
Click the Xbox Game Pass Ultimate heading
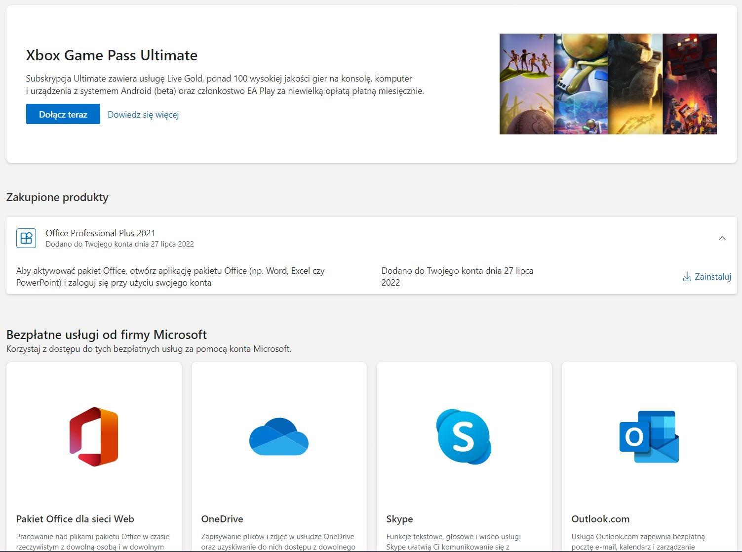point(112,55)
